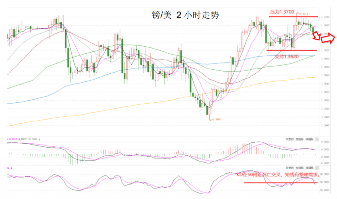337x199 pixels.
Task: Click the 1.3520 price axis label
Action: (325, 92)
